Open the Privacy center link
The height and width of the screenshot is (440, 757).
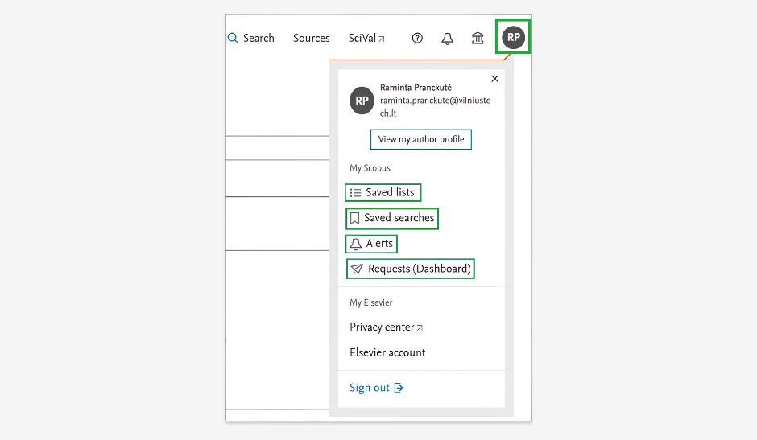click(x=387, y=327)
